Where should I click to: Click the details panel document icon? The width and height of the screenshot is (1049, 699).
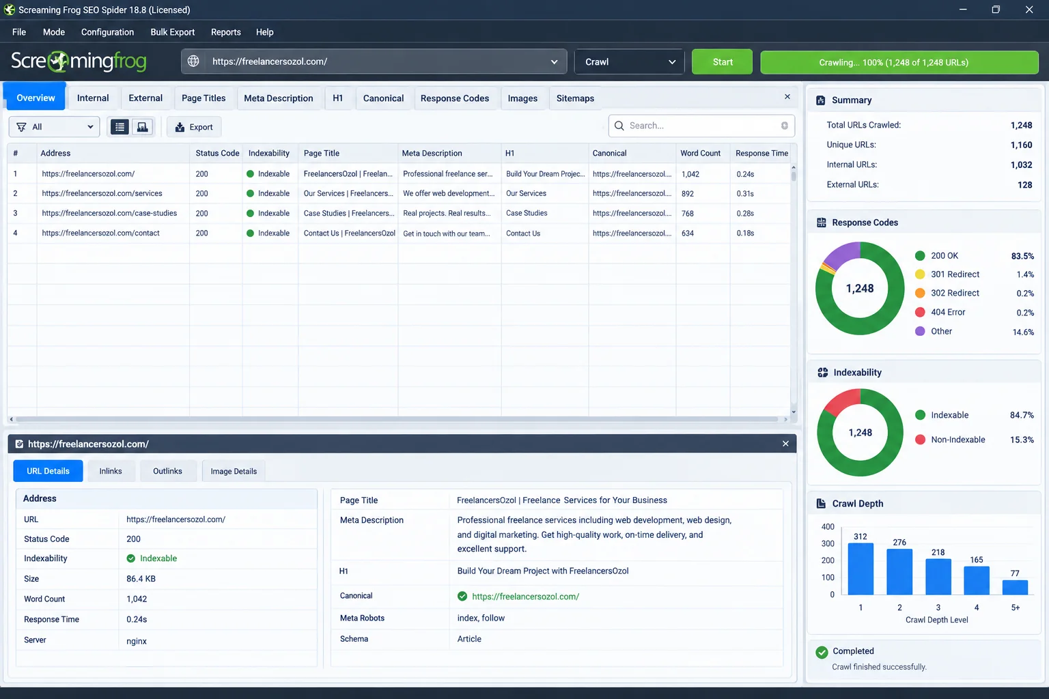pos(19,444)
